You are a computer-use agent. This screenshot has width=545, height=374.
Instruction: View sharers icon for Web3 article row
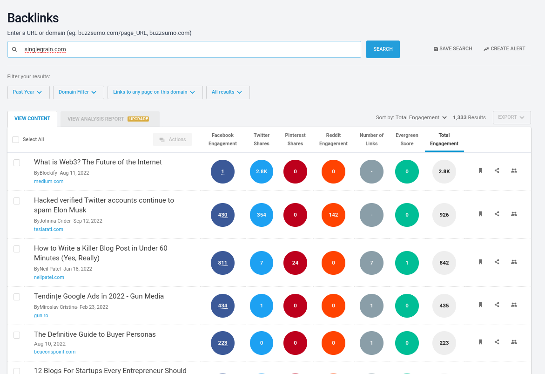(x=514, y=171)
